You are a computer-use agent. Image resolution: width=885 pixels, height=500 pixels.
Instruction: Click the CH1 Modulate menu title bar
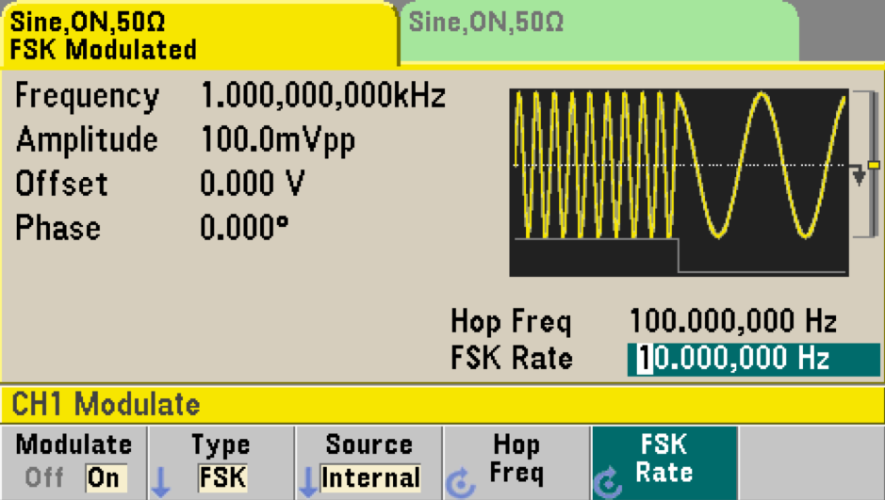443,405
